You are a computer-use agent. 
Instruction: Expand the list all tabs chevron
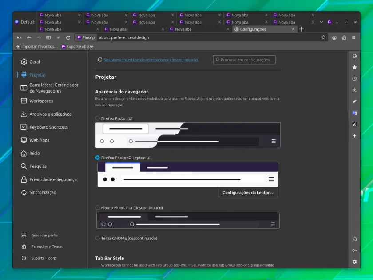point(321,22)
